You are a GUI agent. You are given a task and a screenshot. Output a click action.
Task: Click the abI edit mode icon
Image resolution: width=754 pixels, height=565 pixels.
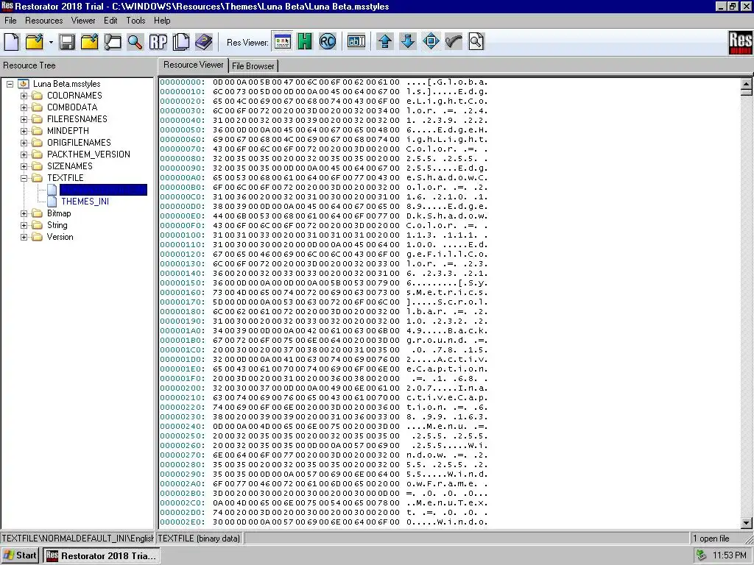tap(356, 42)
